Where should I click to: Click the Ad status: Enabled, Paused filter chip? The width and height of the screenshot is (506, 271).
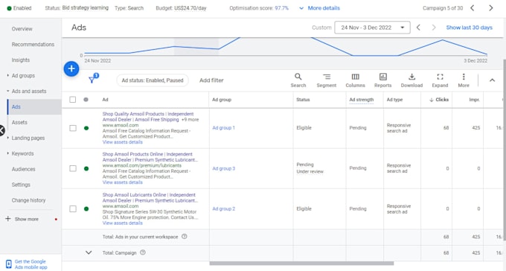click(x=153, y=80)
